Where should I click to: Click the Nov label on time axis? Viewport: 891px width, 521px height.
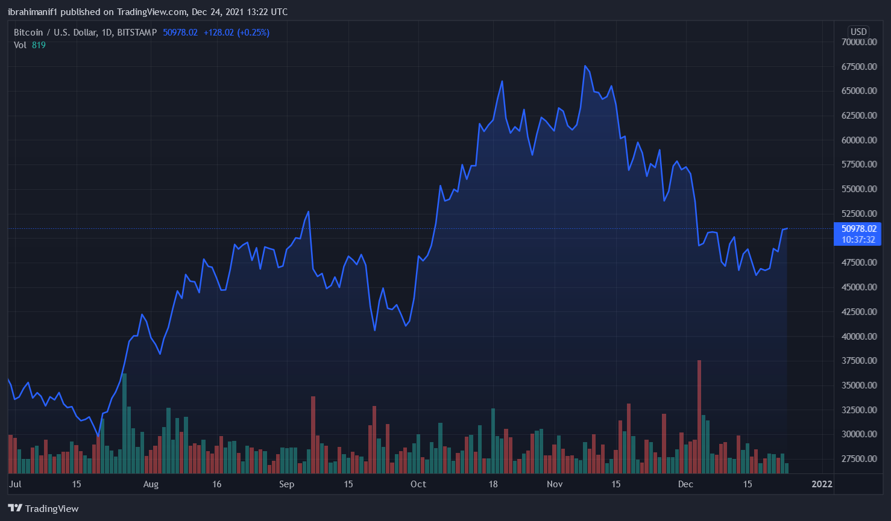point(554,484)
